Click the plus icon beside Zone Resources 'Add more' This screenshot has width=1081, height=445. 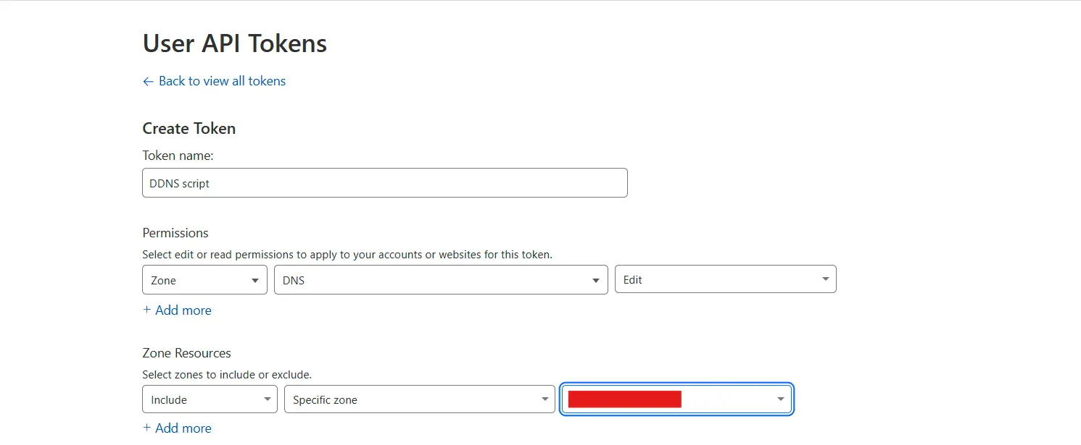[x=147, y=428]
